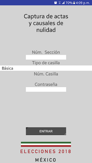Tap the Núm. Sección label
The height and width of the screenshot is (163, 92).
point(46,52)
